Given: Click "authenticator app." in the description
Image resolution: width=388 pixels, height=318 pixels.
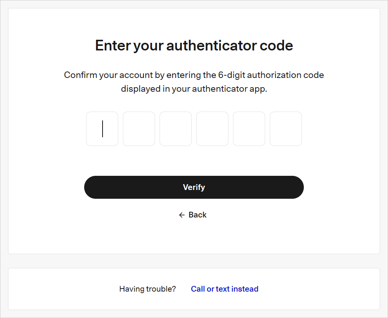Looking at the screenshot, I should click(229, 89).
